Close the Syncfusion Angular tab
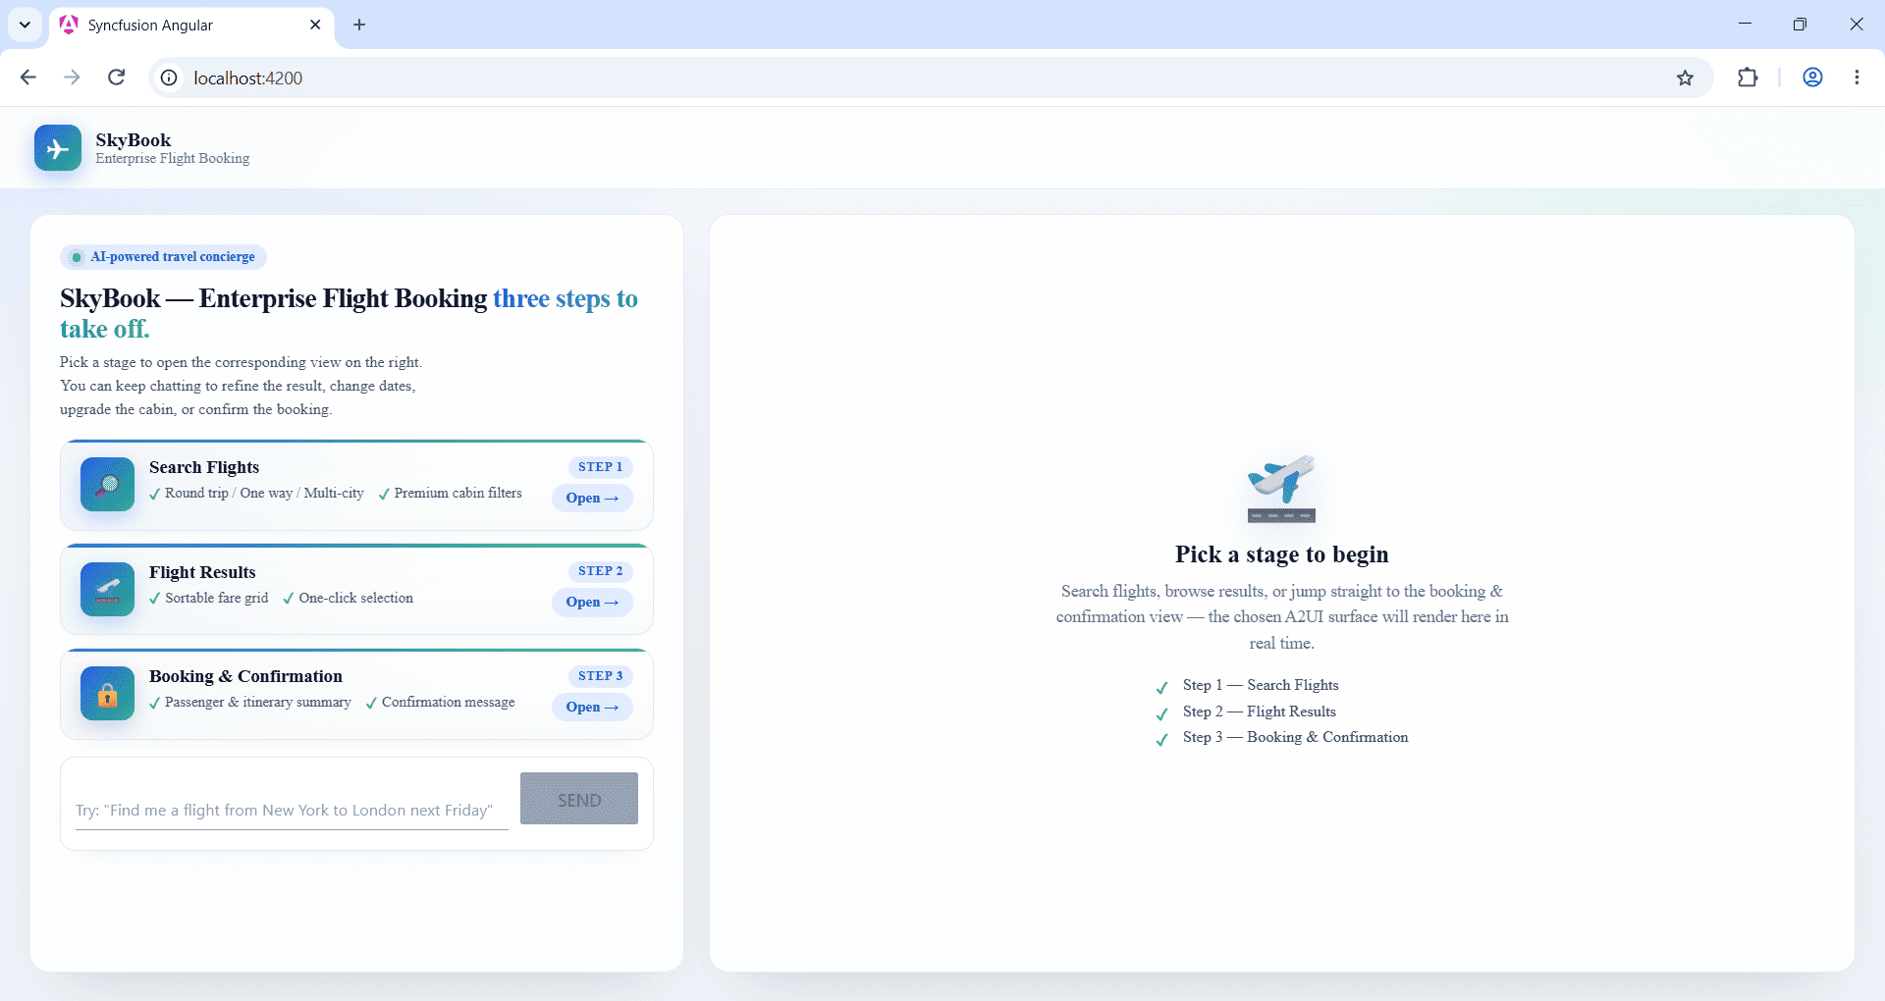Screen dimensions: 1885x1001 pyautogui.click(x=315, y=25)
